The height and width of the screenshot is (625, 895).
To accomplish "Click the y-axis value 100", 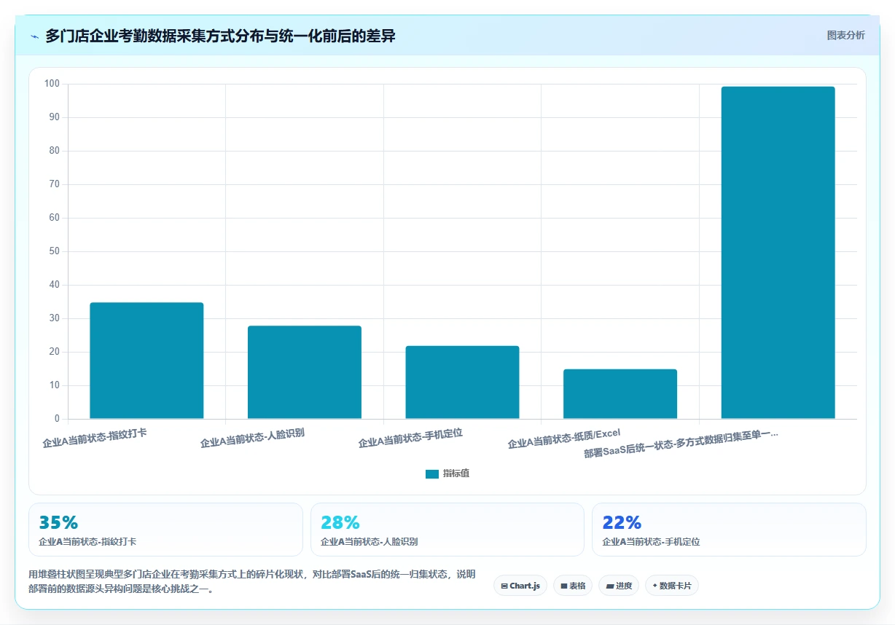I will pos(52,84).
